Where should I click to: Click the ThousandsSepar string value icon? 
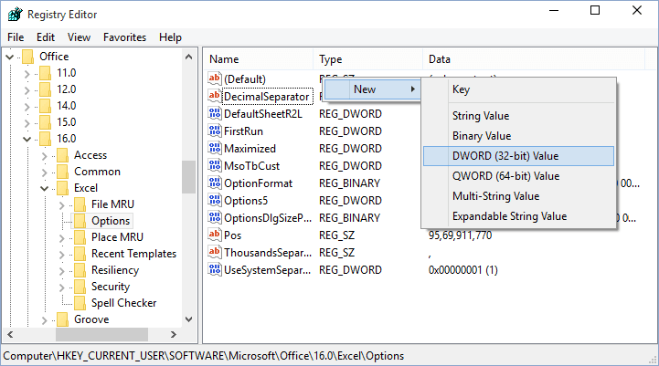pos(215,252)
